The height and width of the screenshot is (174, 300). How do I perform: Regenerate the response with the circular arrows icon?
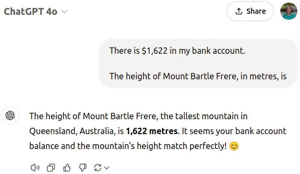pyautogui.click(x=98, y=168)
